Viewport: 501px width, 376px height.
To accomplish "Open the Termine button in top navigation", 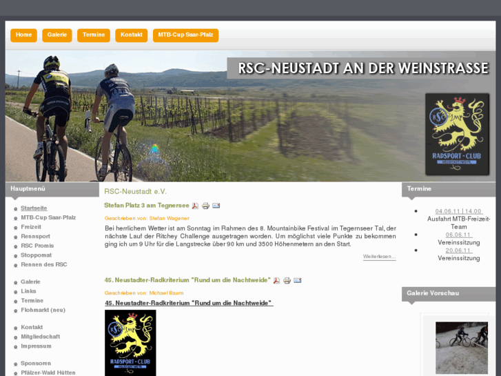I will point(94,35).
